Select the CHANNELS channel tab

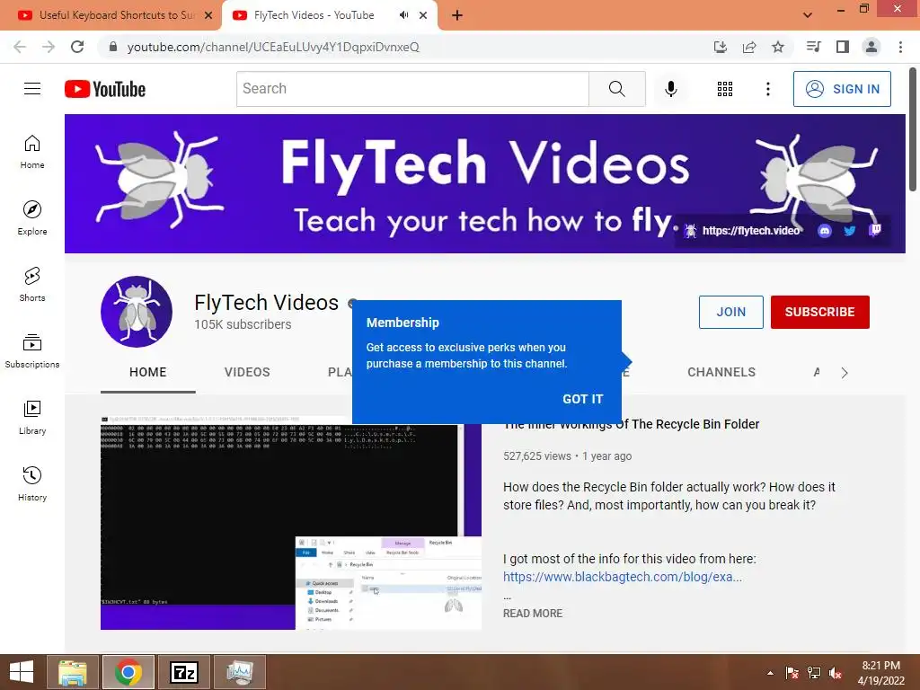click(721, 373)
